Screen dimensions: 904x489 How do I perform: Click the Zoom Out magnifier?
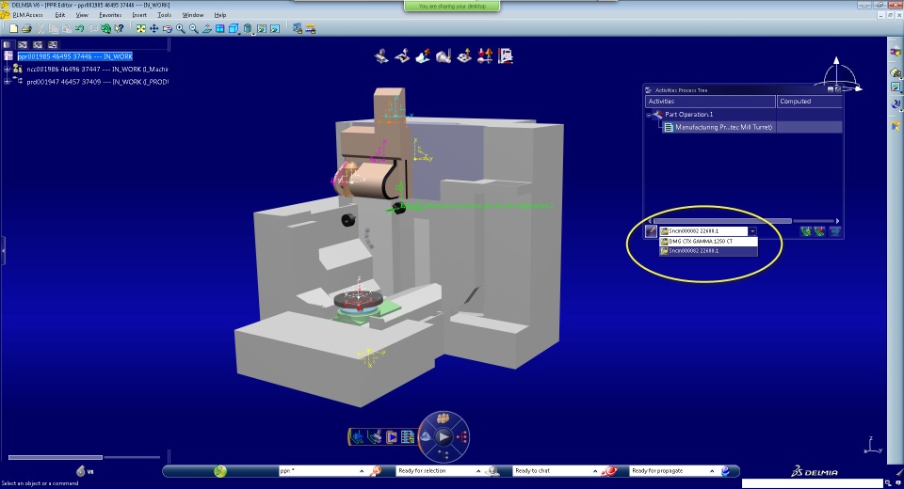[194, 28]
